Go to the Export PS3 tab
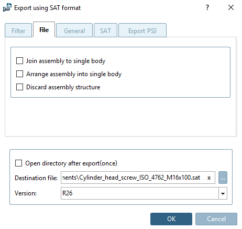This screenshot has height=229, width=242. [142, 30]
